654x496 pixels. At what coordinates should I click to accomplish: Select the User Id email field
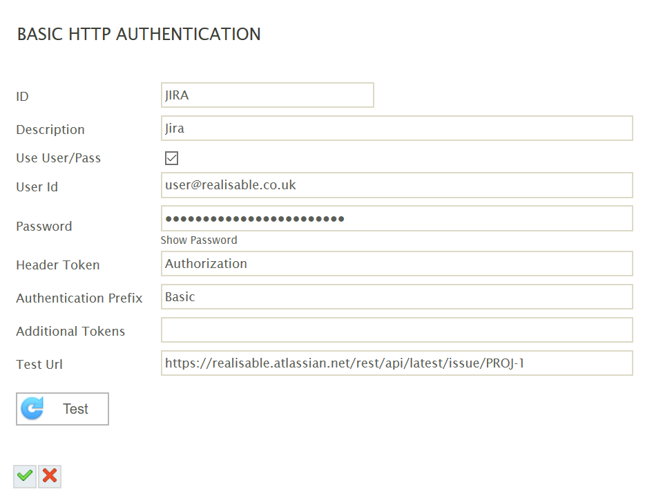396,185
